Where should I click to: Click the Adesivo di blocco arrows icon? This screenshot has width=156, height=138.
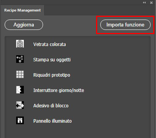20,105
